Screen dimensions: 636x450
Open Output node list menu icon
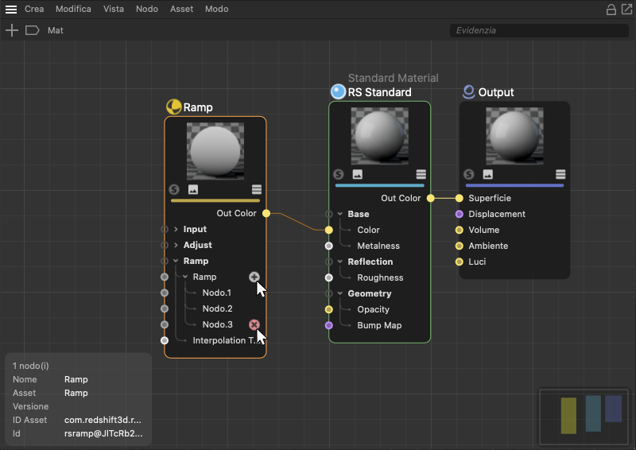560,174
